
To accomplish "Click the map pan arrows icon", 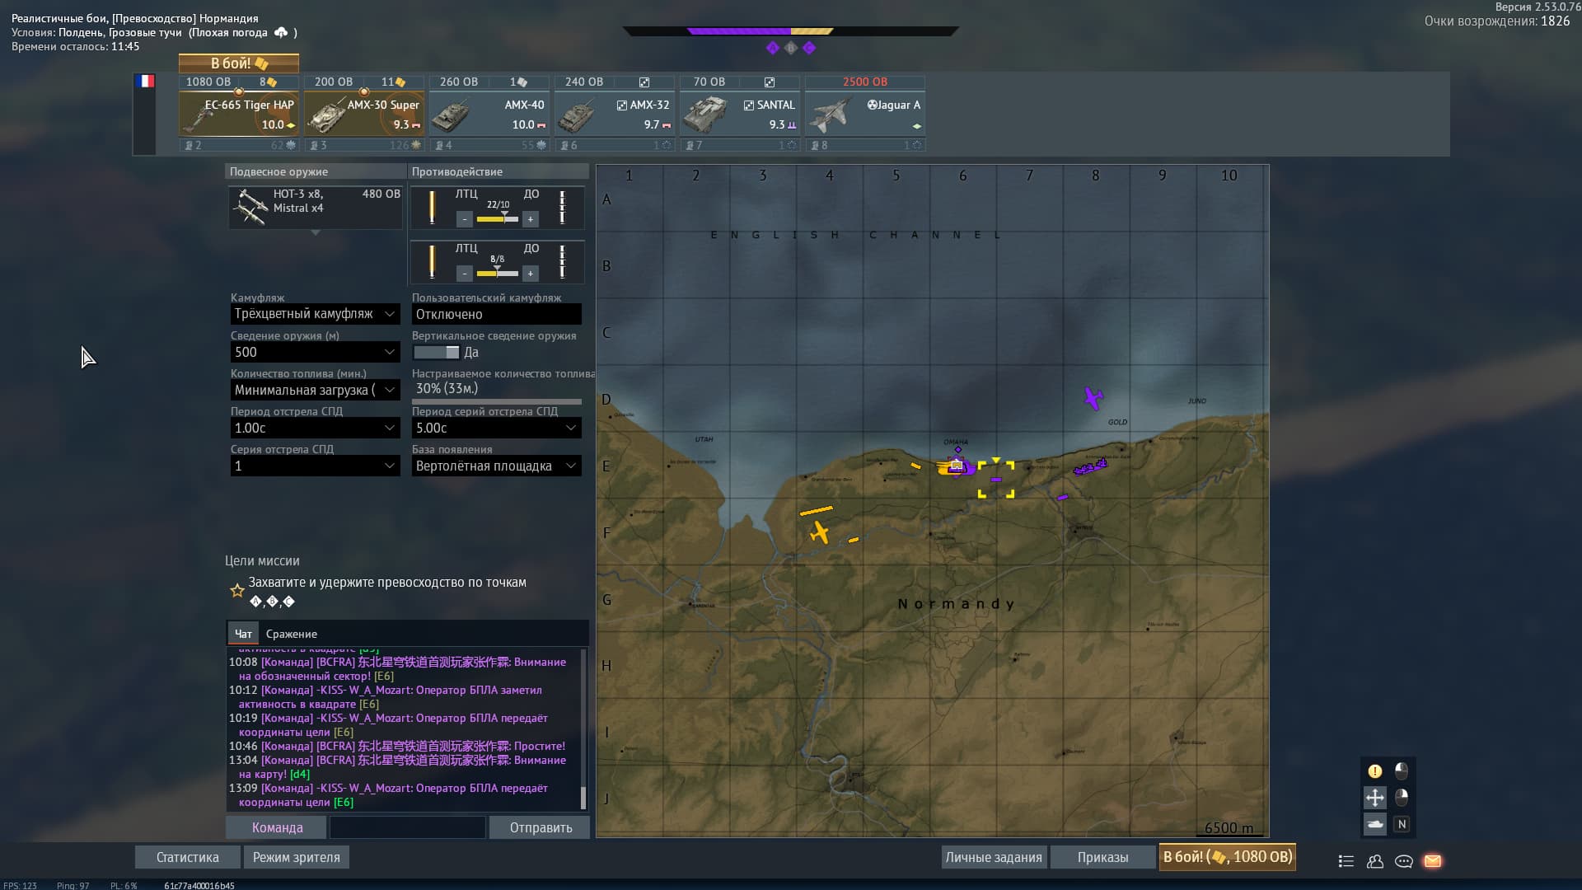I will [1374, 797].
